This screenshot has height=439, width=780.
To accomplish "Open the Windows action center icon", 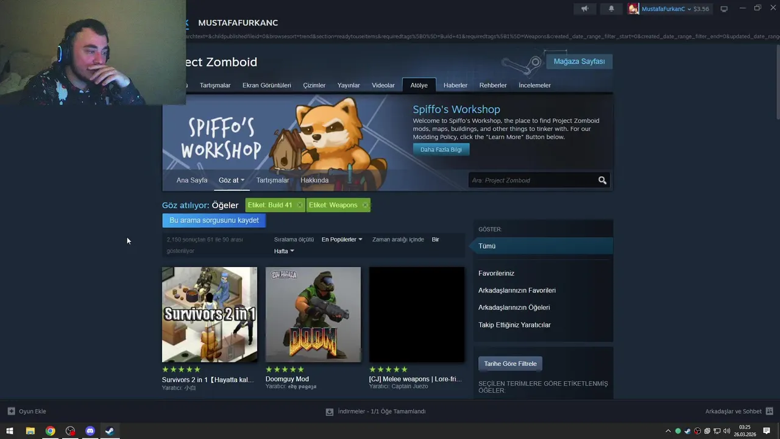I will [767, 432].
